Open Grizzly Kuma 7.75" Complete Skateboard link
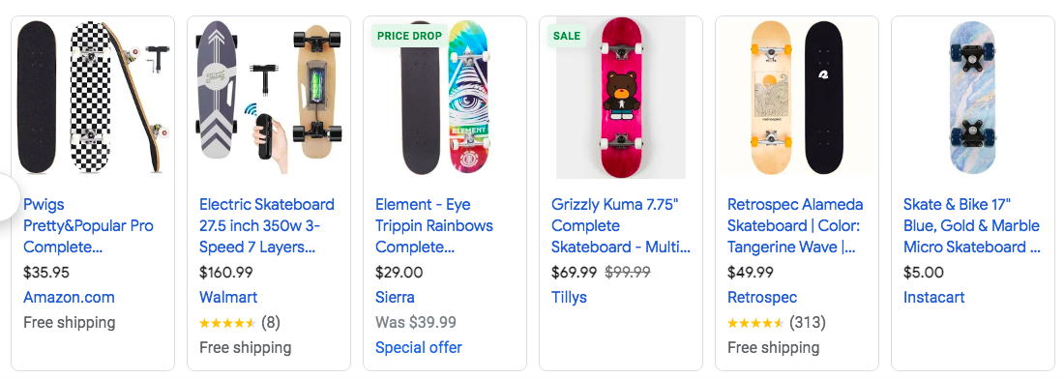1064x379 pixels. coord(621,226)
